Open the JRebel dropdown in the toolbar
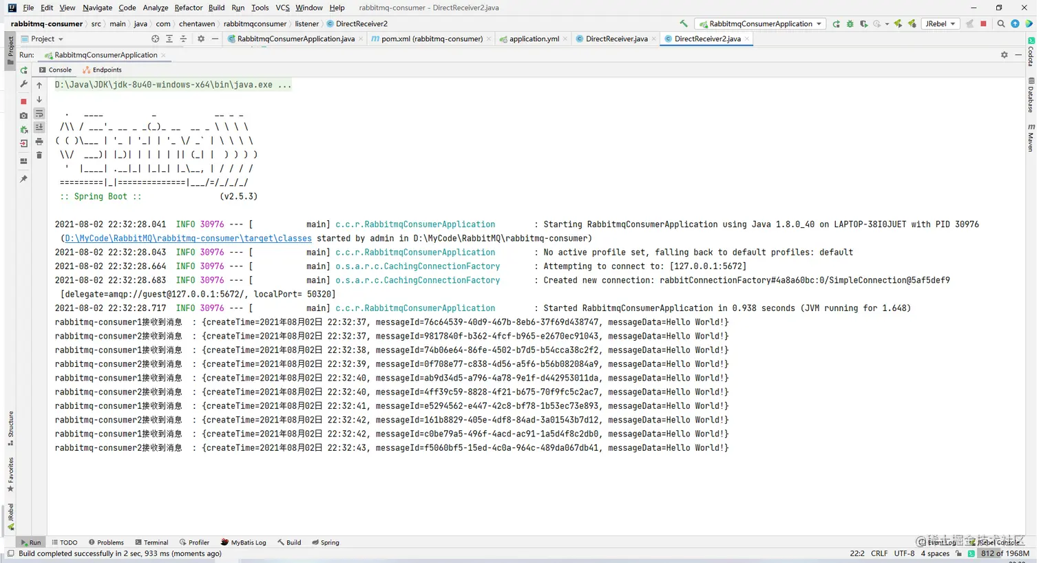 940,23
